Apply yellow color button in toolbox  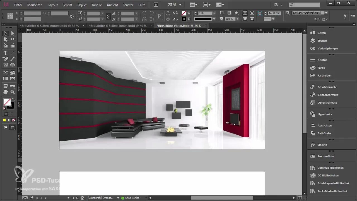point(4,120)
